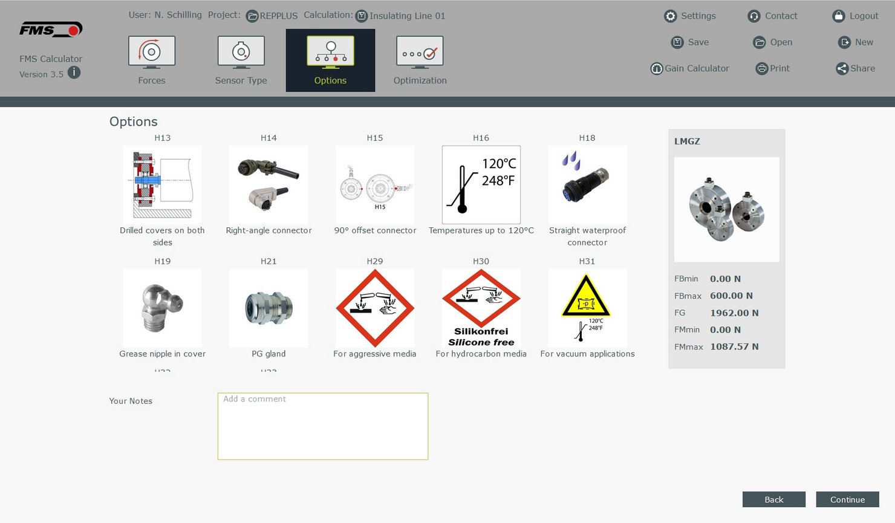Select H15 90° offset connector image
895x523 pixels.
[x=375, y=185]
